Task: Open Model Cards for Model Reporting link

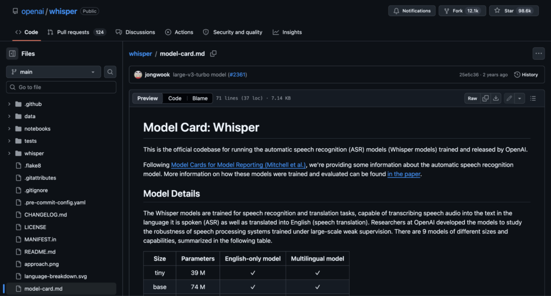Action: [238, 165]
